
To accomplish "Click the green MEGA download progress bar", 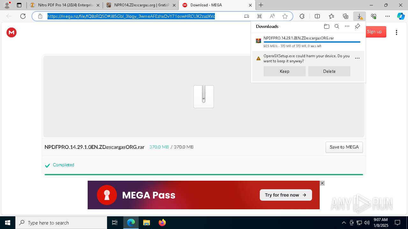I will 204,174.
